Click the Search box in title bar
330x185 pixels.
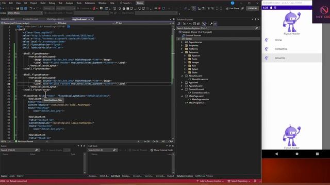(126, 3)
